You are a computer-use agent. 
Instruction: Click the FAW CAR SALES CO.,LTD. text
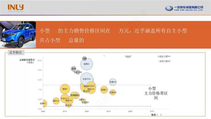tap(188, 10)
